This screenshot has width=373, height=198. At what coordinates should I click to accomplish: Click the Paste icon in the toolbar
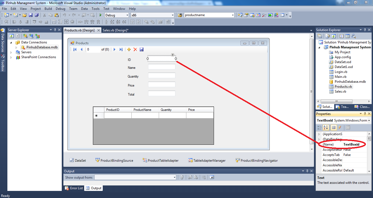pos(56,15)
